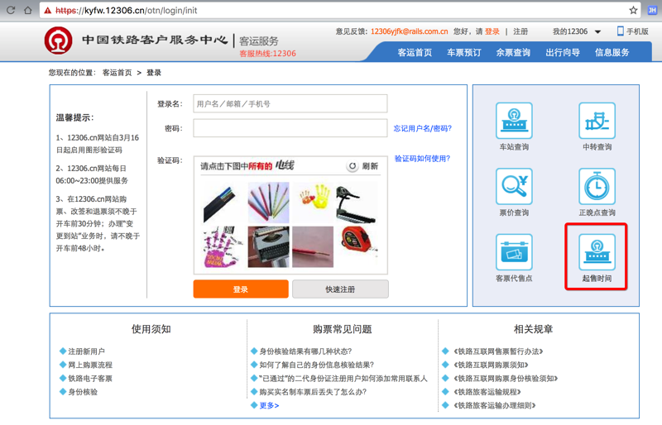Open the 出行向导 nav tab
Image resolution: width=662 pixels, height=425 pixels.
pyautogui.click(x=563, y=52)
